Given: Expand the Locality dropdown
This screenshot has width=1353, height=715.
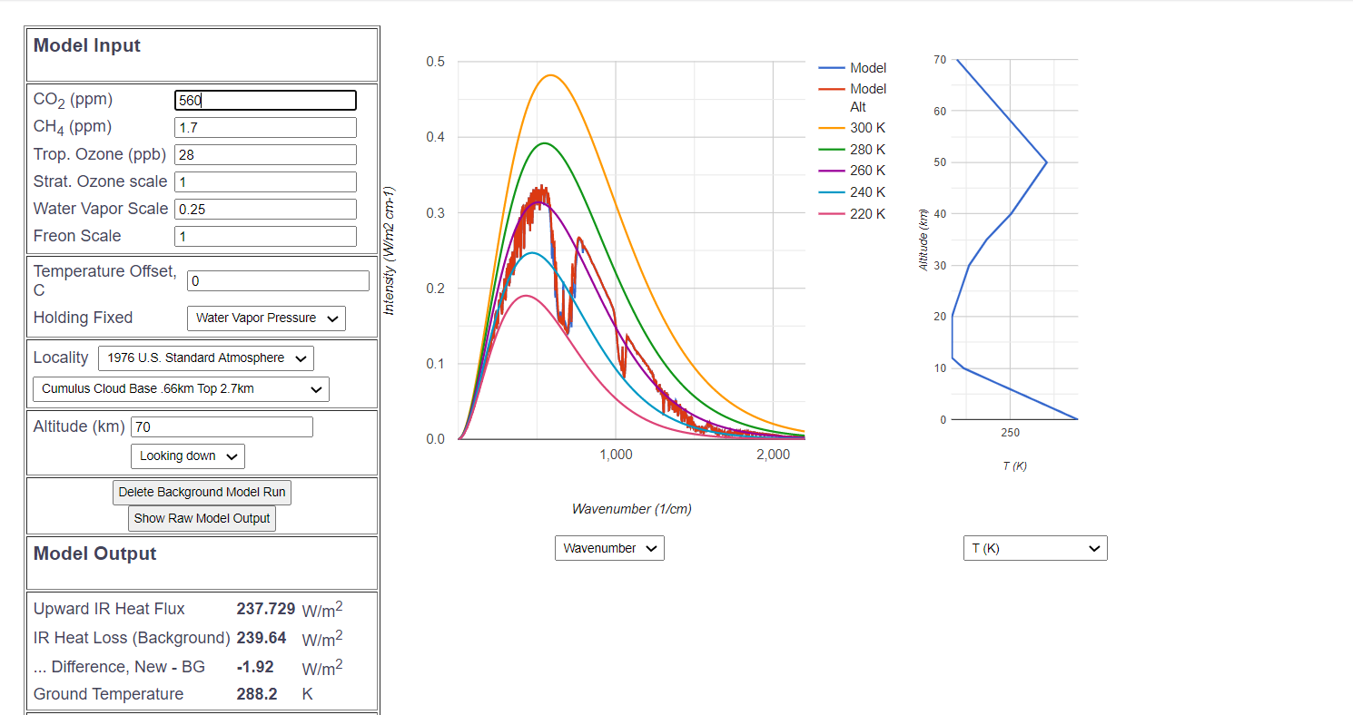Looking at the screenshot, I should click(205, 358).
